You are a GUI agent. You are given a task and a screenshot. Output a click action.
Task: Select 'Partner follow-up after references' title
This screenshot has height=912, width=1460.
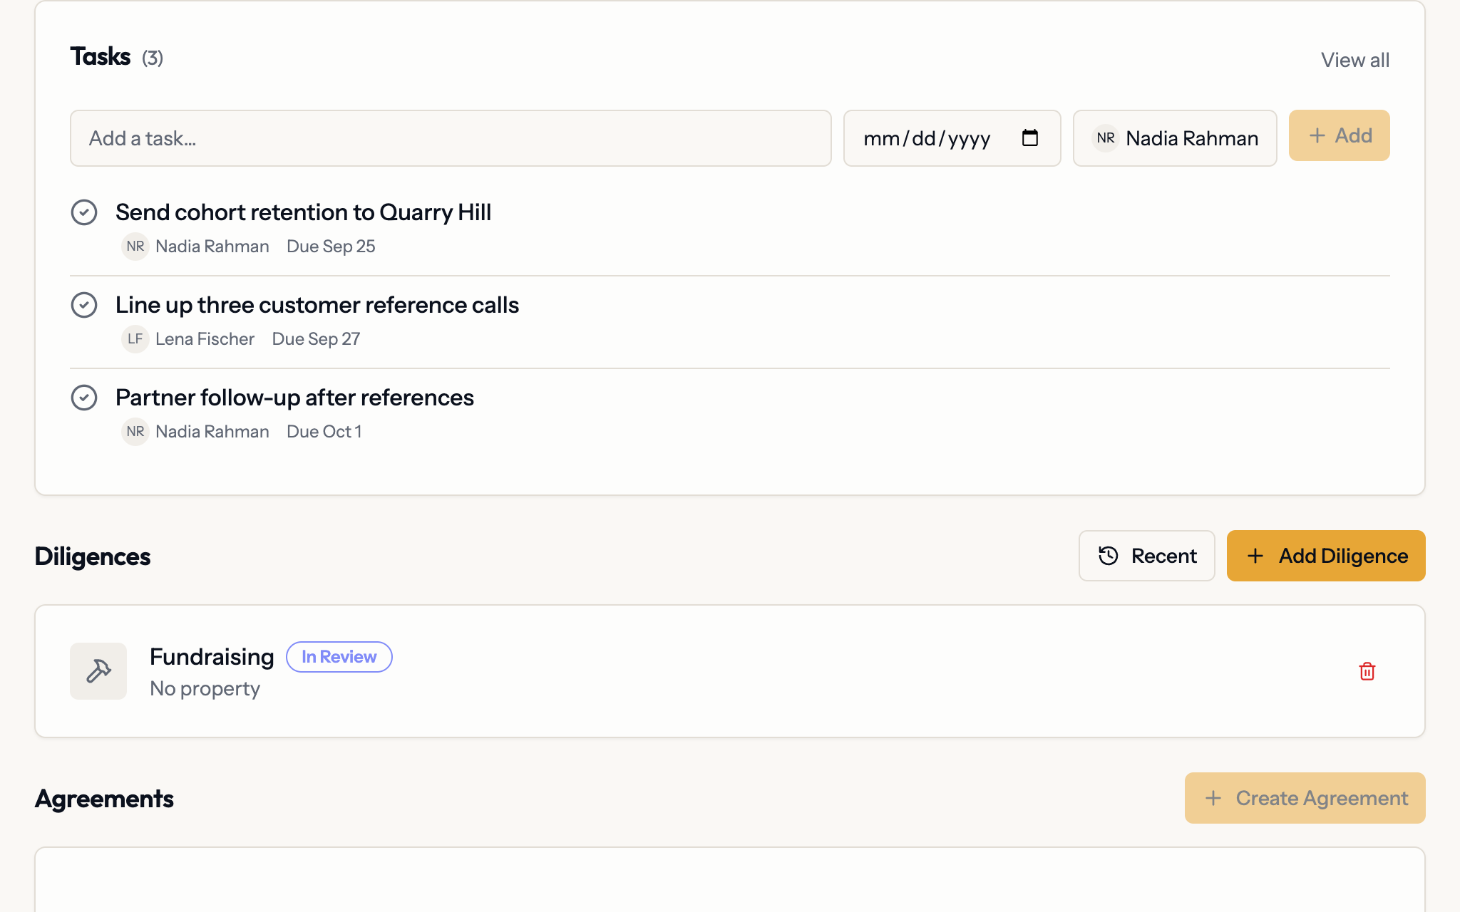tap(294, 398)
